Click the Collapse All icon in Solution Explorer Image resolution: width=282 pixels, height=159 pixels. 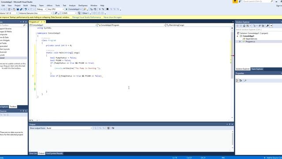pyautogui.click(x=260, y=26)
